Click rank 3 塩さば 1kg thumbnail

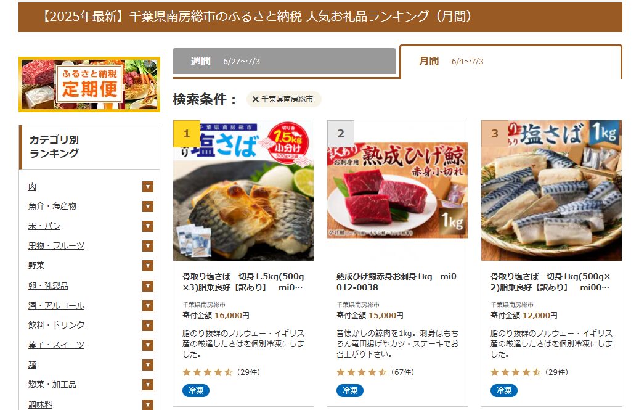click(551, 191)
